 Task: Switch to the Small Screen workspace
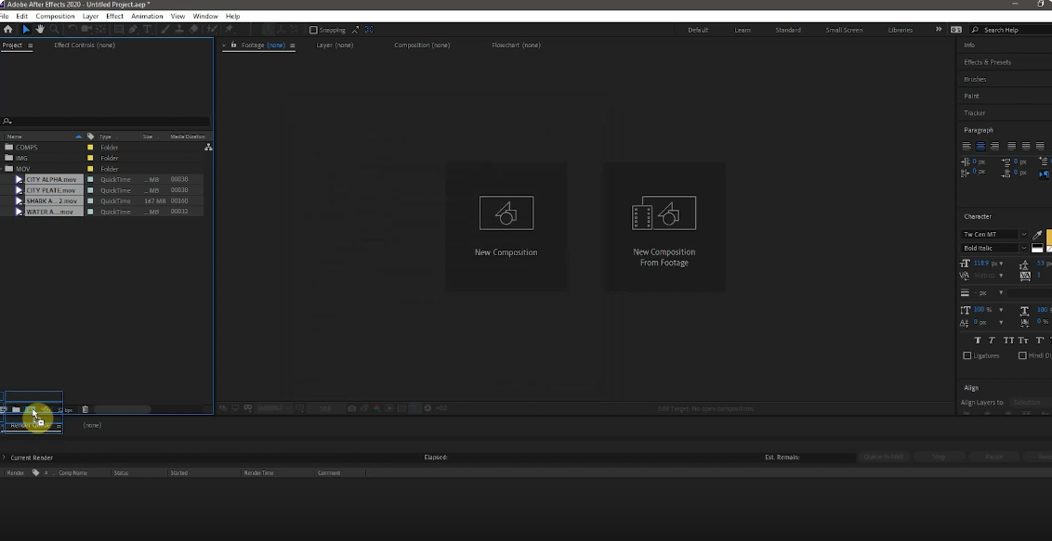(x=844, y=30)
